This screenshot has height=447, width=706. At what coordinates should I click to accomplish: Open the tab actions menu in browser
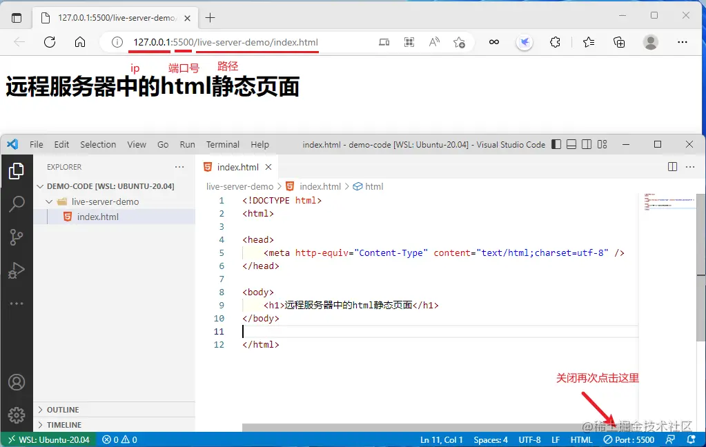tap(16, 18)
